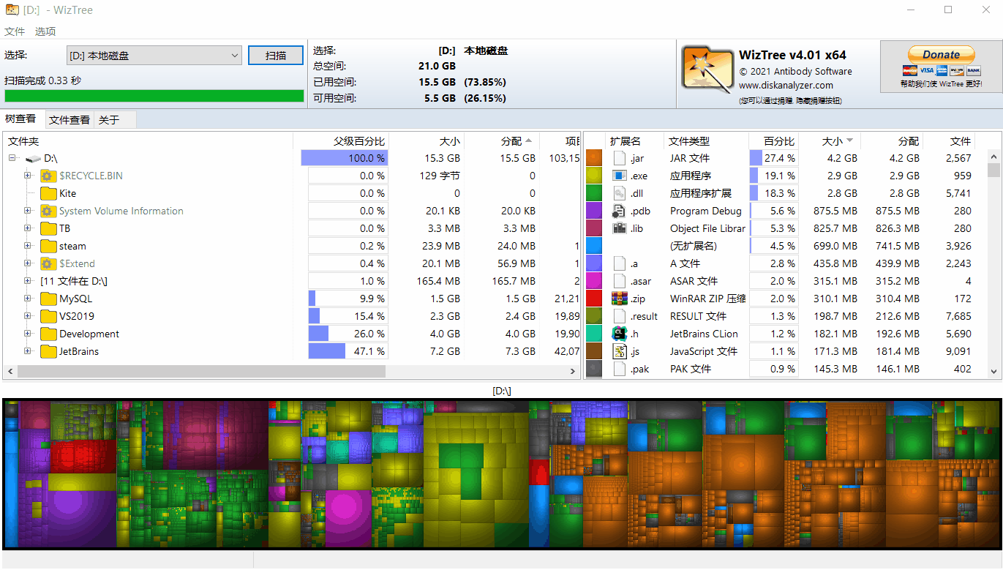The image size is (1003, 570).
Task: Click the .exe application file icon
Action: [620, 176]
